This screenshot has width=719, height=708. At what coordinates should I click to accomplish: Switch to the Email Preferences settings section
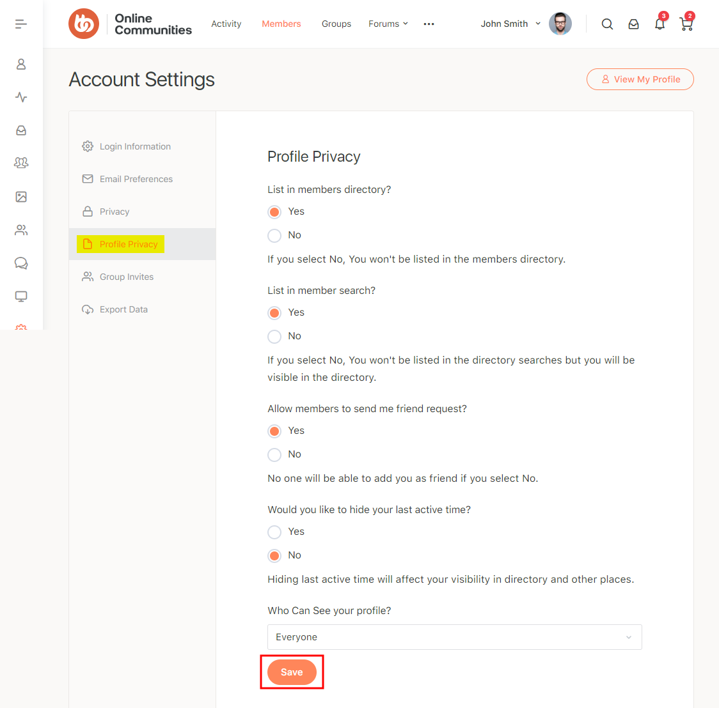coord(136,179)
